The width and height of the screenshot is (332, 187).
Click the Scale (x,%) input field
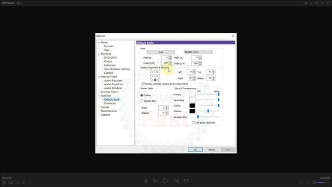coord(165,63)
